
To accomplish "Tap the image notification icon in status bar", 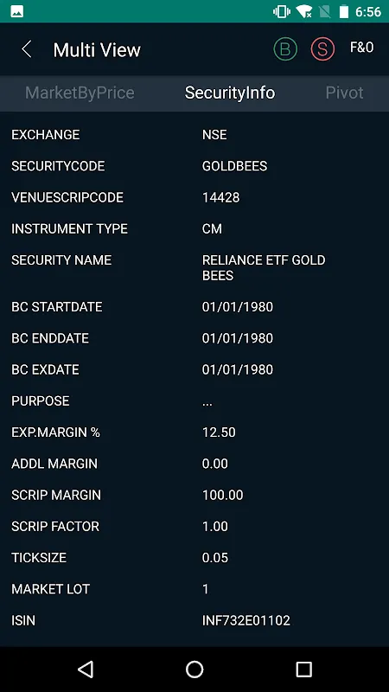I will pos(17,11).
